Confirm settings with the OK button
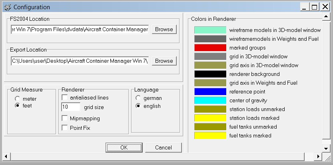333x165 pixels. pyautogui.click(x=124, y=147)
